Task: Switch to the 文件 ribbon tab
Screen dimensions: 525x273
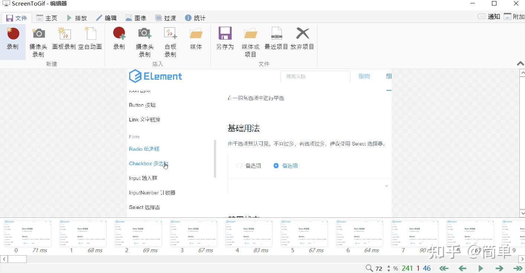Action: pyautogui.click(x=17, y=18)
